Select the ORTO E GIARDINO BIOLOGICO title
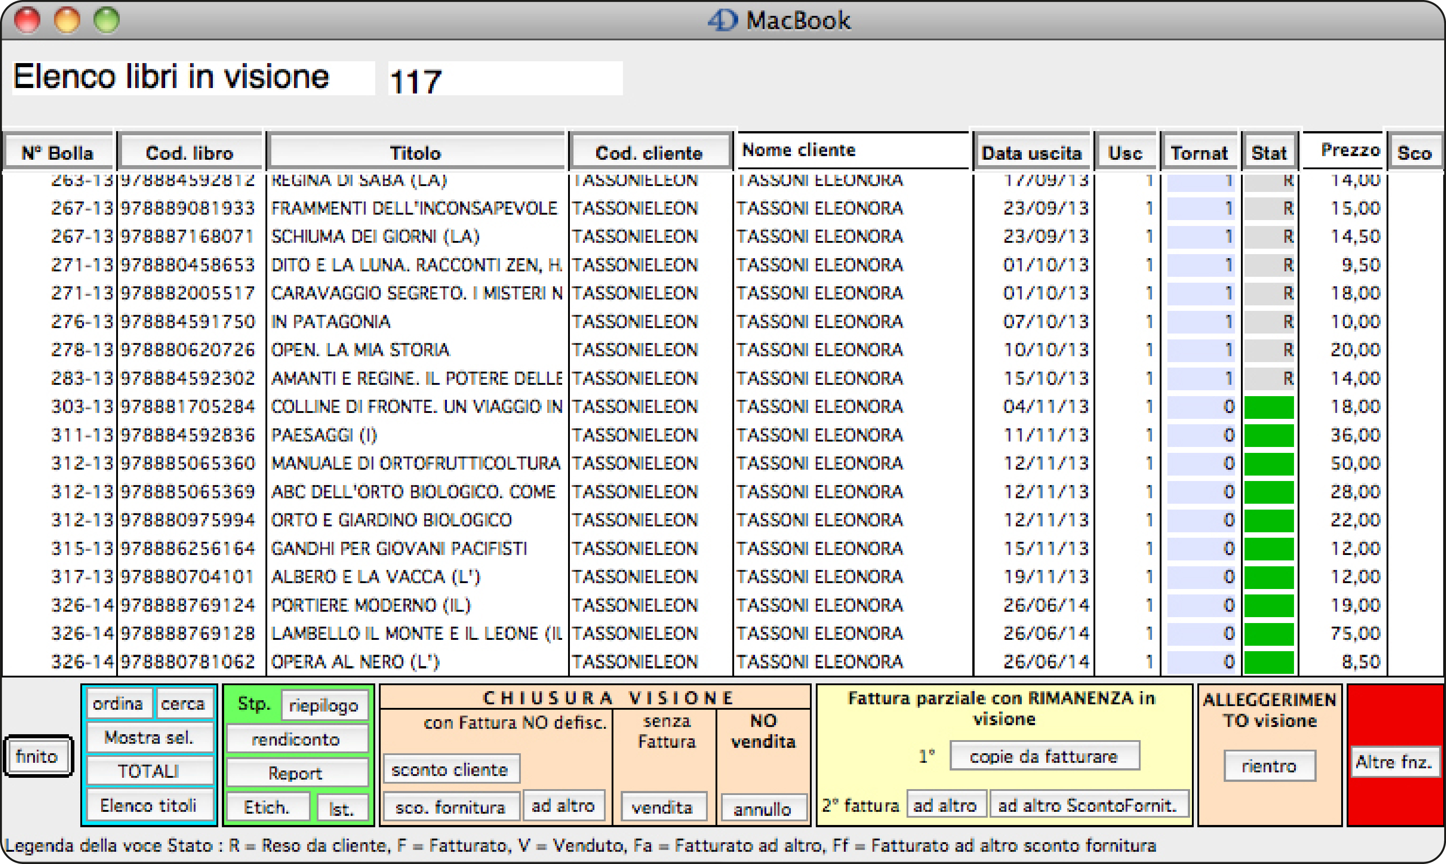 (x=392, y=519)
